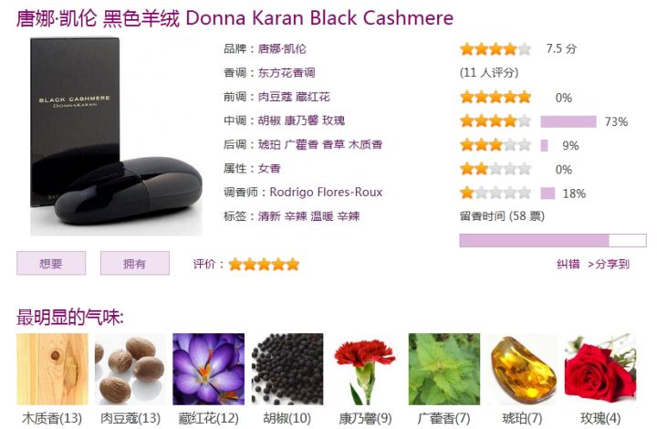This screenshot has width=657, height=429.
Task: Select the 琥珀 amber stone image
Action: click(522, 369)
